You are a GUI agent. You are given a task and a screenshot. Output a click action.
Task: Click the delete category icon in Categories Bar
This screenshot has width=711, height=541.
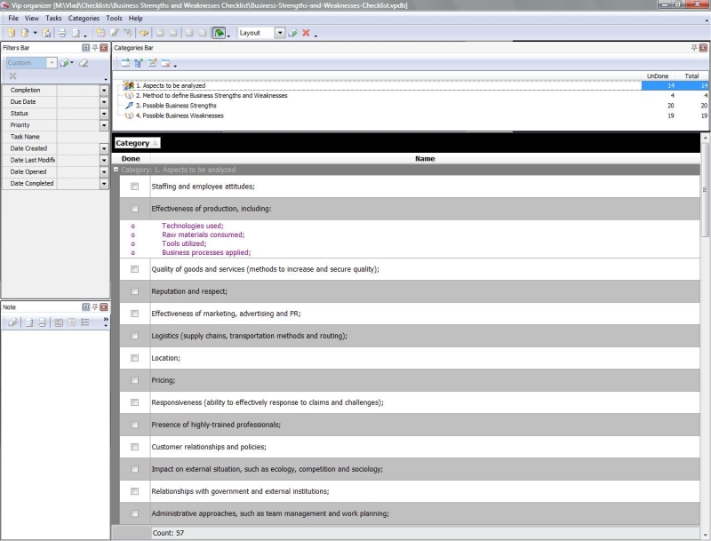[165, 63]
